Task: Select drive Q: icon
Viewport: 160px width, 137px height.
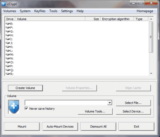Action: tap(8, 70)
